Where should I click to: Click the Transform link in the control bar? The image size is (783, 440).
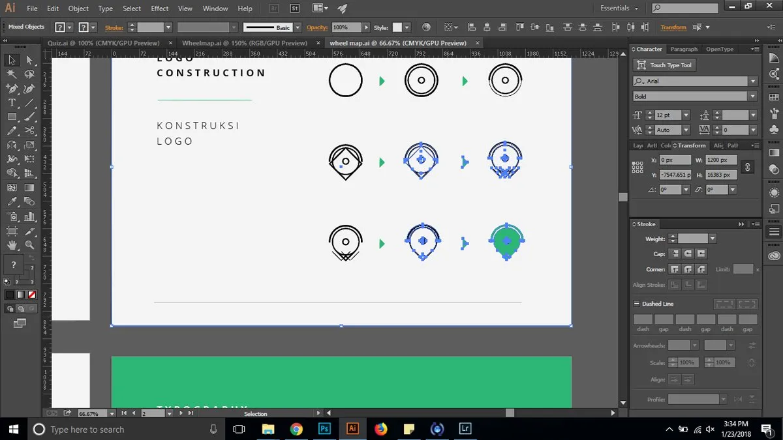(673, 27)
